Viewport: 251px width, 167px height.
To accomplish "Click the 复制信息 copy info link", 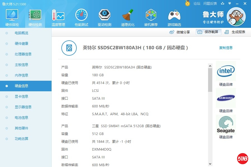I will [226, 48].
